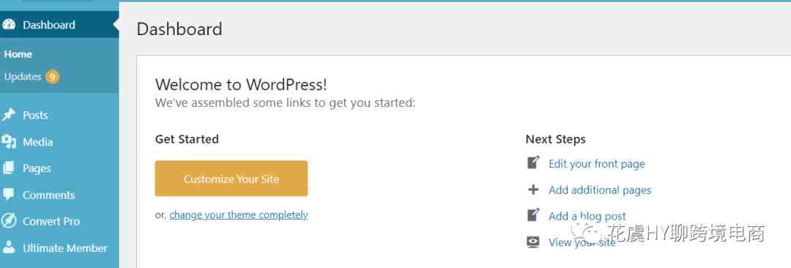Click the pencil icon beside Add a blog post

click(533, 215)
